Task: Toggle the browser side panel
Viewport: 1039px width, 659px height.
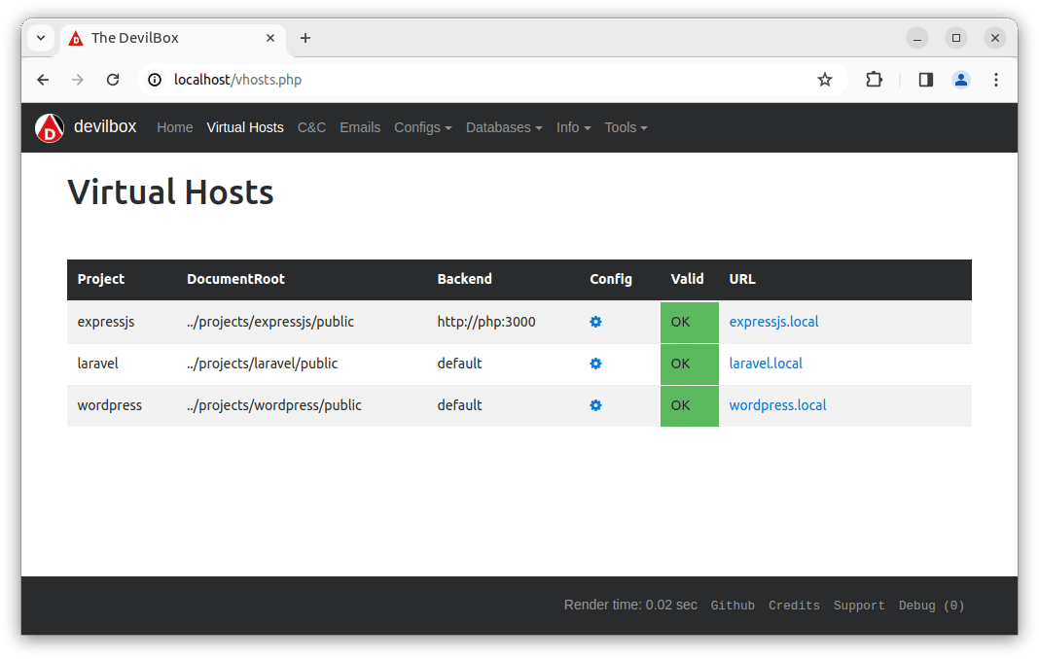Action: [x=925, y=80]
